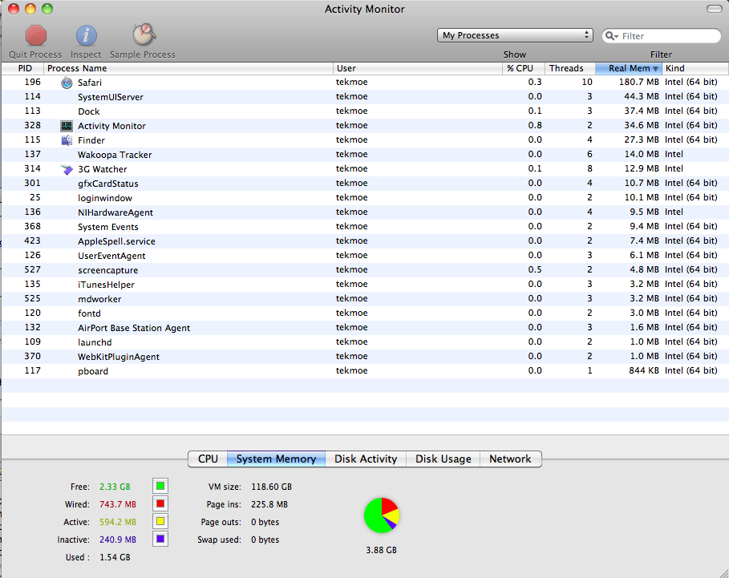This screenshot has height=578, width=729.
Task: Select the System Memory tab
Action: (x=276, y=459)
